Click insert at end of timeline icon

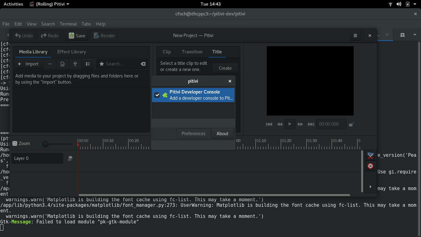tap(75, 64)
